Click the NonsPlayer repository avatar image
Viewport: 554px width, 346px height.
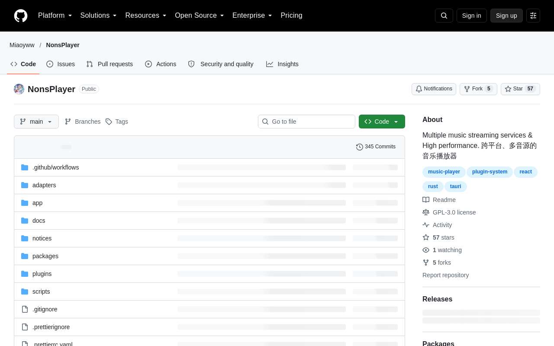tap(19, 89)
